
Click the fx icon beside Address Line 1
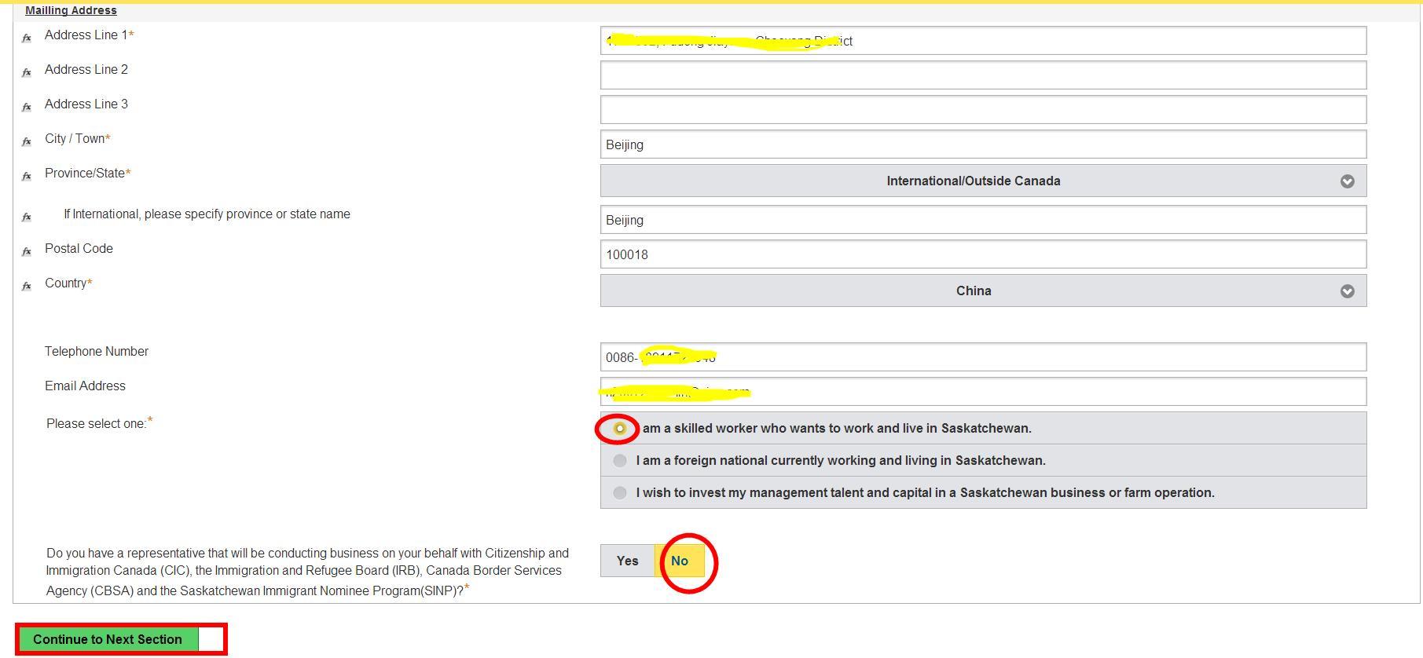pyautogui.click(x=27, y=38)
